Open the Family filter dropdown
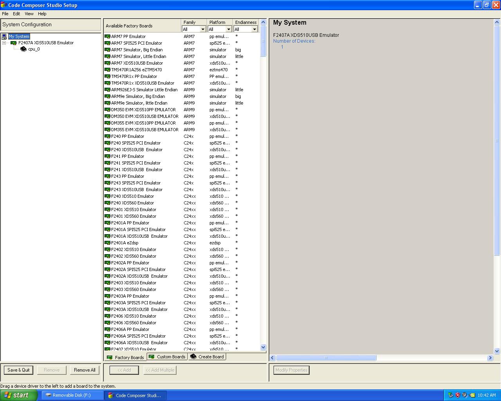 tap(203, 29)
